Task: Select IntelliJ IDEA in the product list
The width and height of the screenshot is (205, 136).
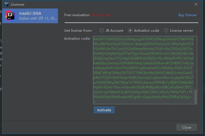Action: click(x=30, y=16)
